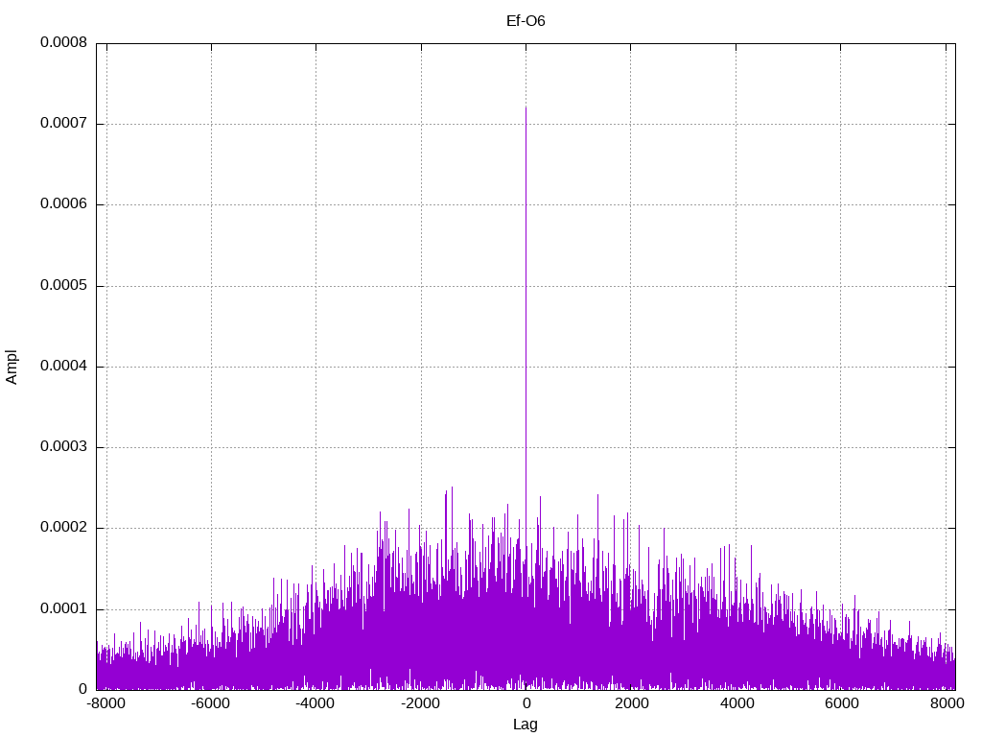The height and width of the screenshot is (737, 982).
Task: Click the chart title 'Ef-O6'
Action: click(x=526, y=21)
